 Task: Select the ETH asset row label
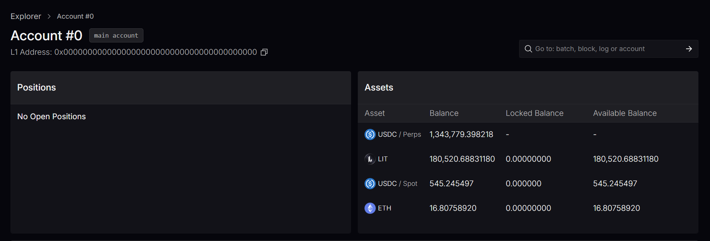384,208
